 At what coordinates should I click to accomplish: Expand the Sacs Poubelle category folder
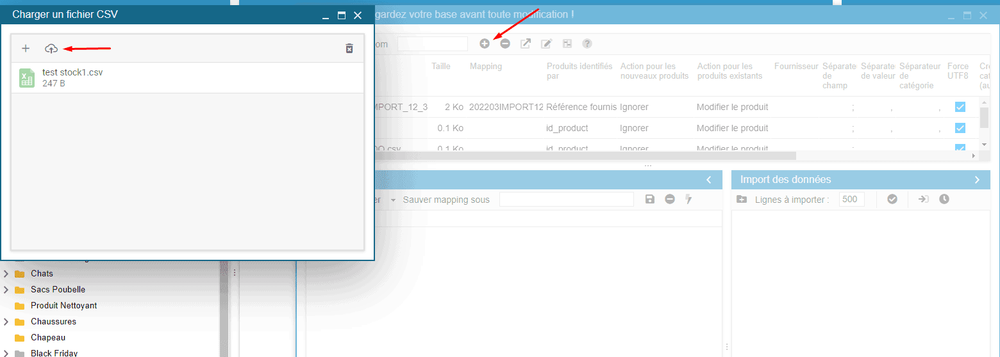[x=6, y=290]
